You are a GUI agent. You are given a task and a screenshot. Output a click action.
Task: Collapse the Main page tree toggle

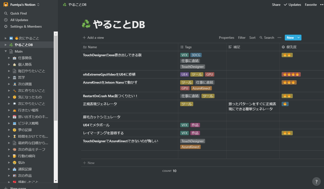pos(6,51)
